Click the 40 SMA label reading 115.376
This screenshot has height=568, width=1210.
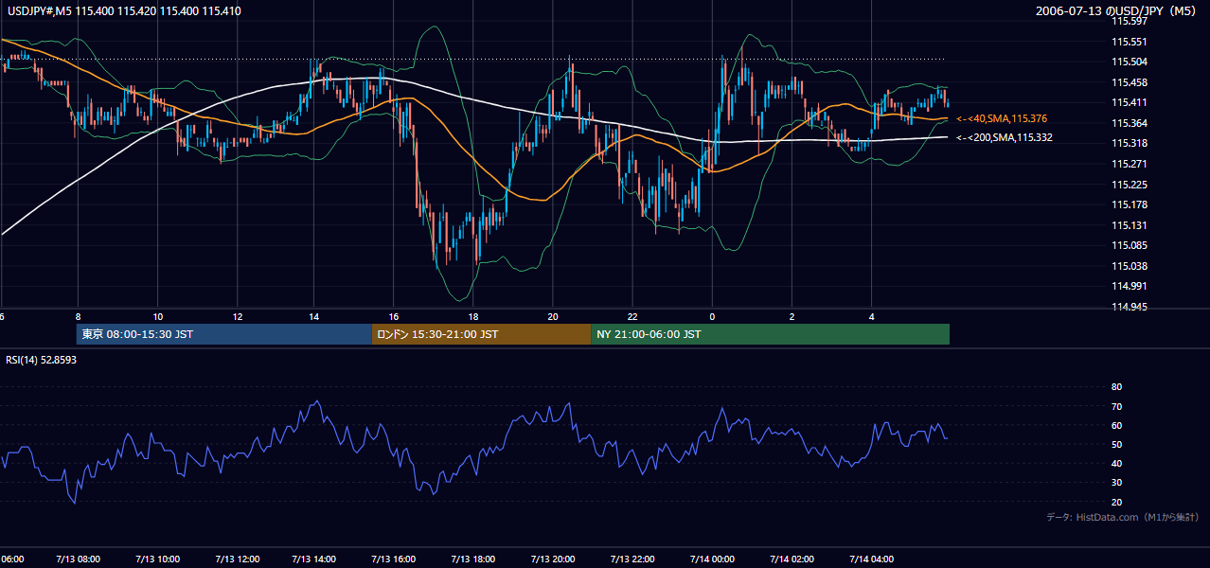coord(1002,118)
